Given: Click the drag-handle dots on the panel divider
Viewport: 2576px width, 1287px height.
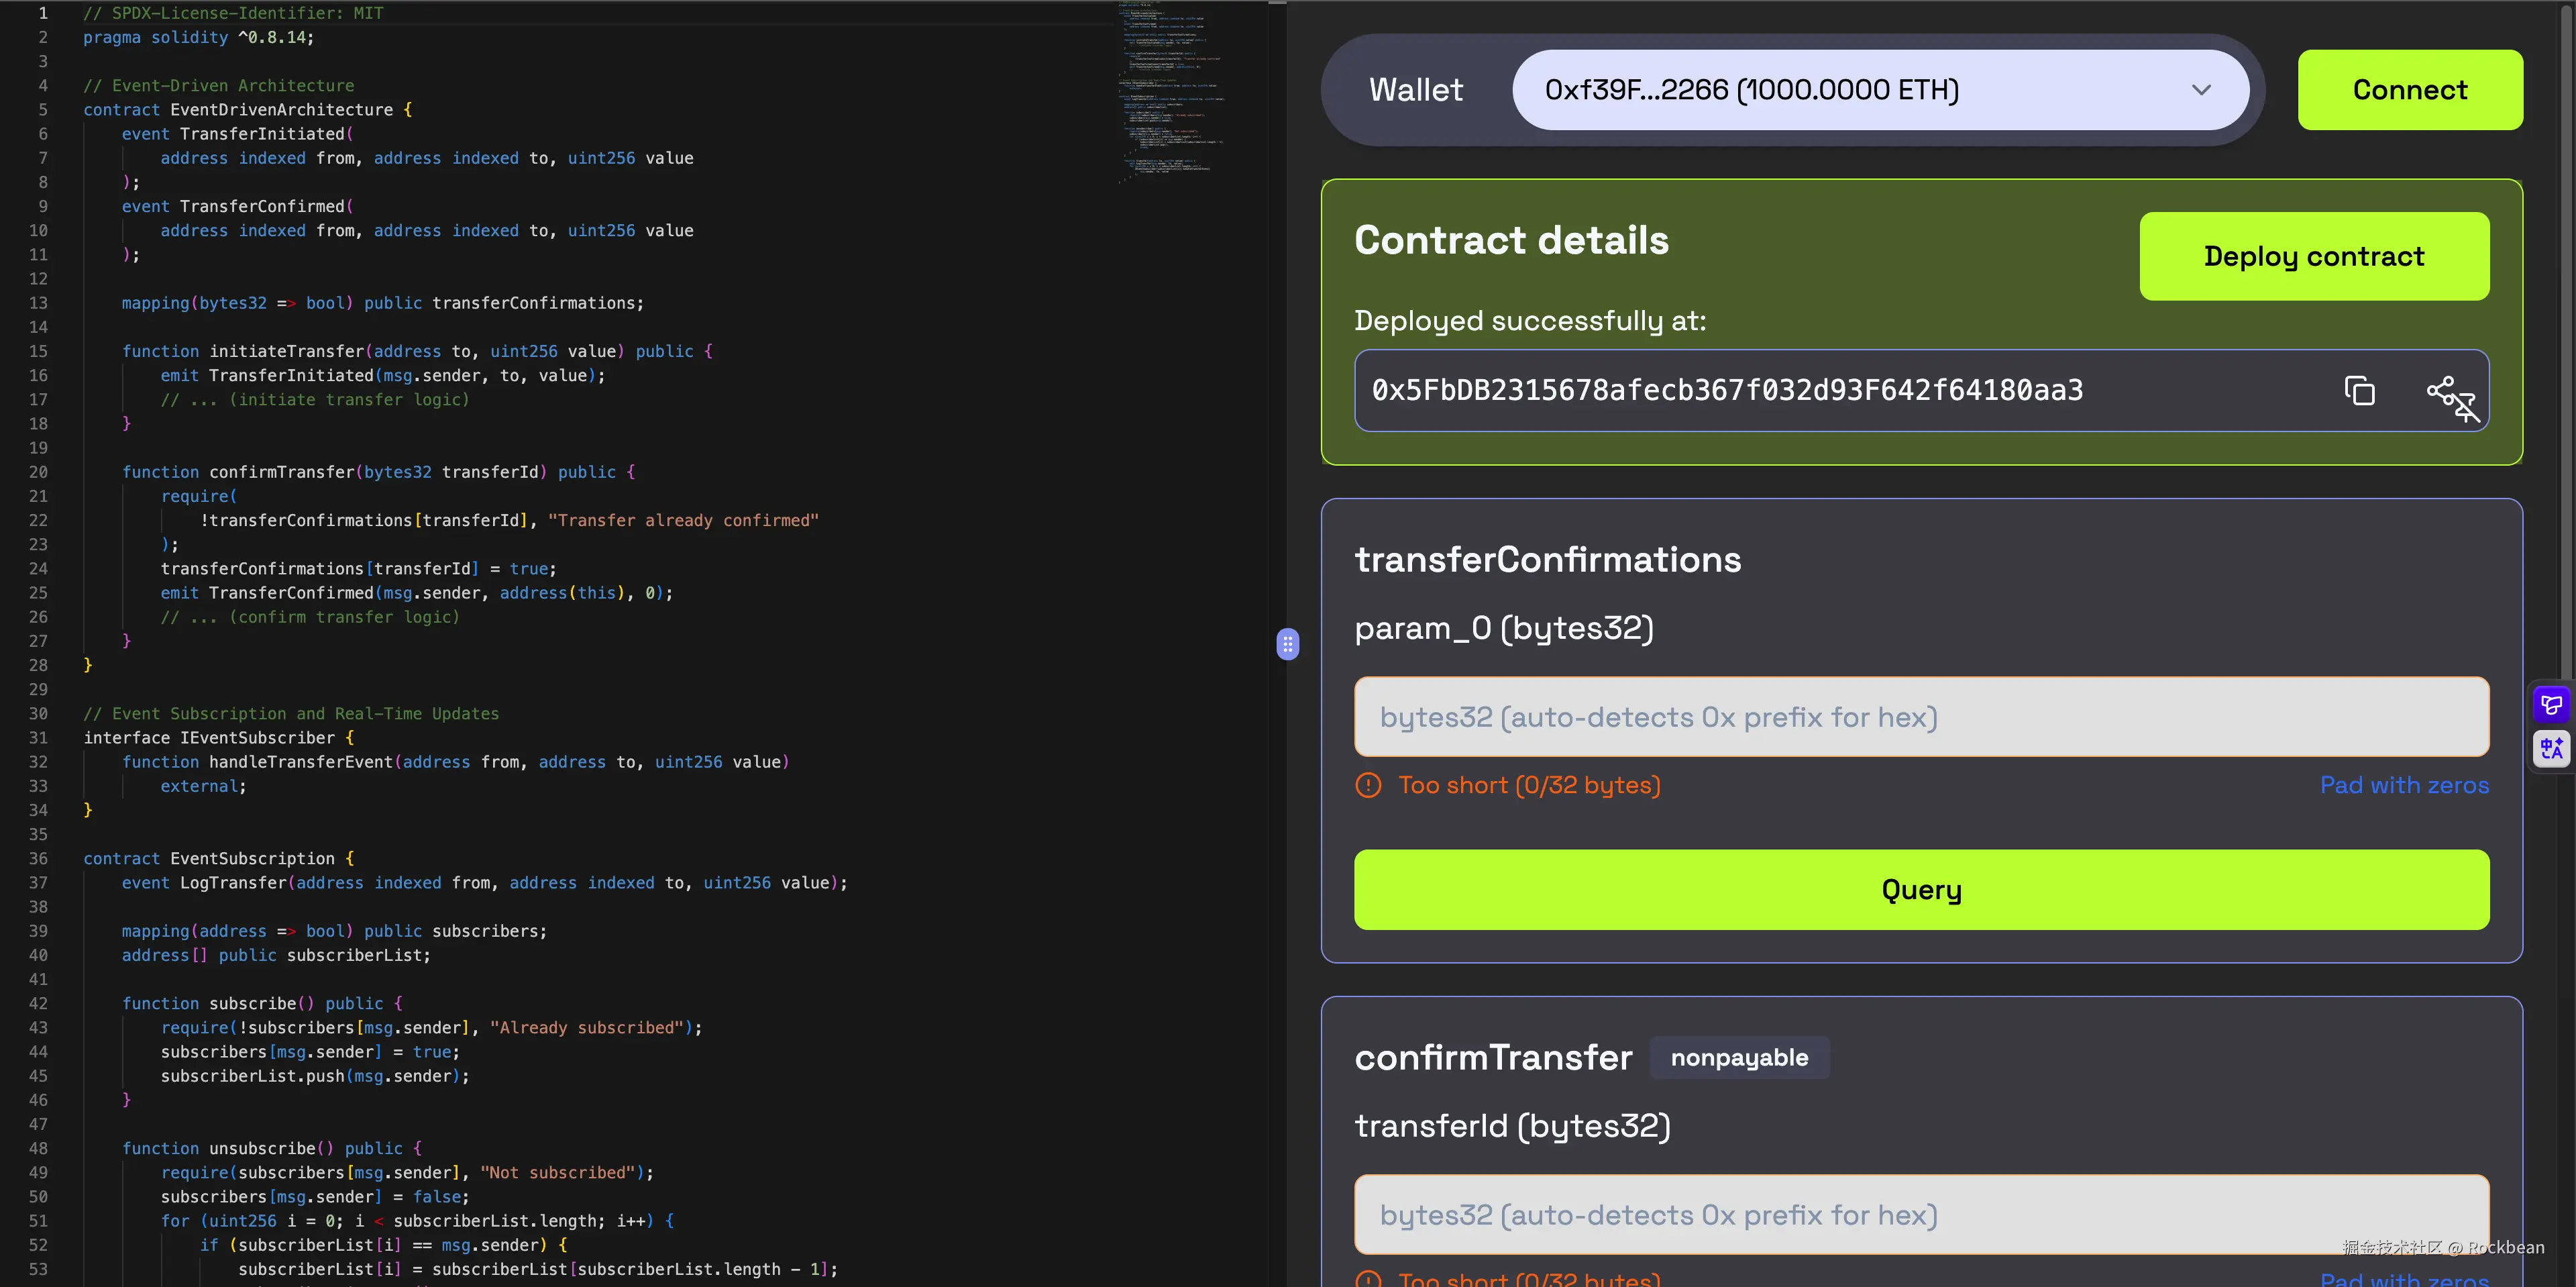Looking at the screenshot, I should 1288,644.
